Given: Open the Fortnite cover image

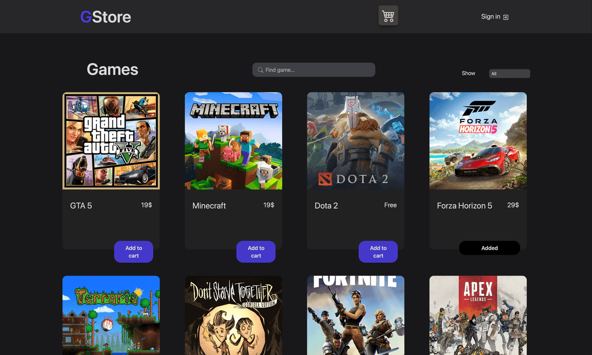Looking at the screenshot, I should tap(356, 316).
